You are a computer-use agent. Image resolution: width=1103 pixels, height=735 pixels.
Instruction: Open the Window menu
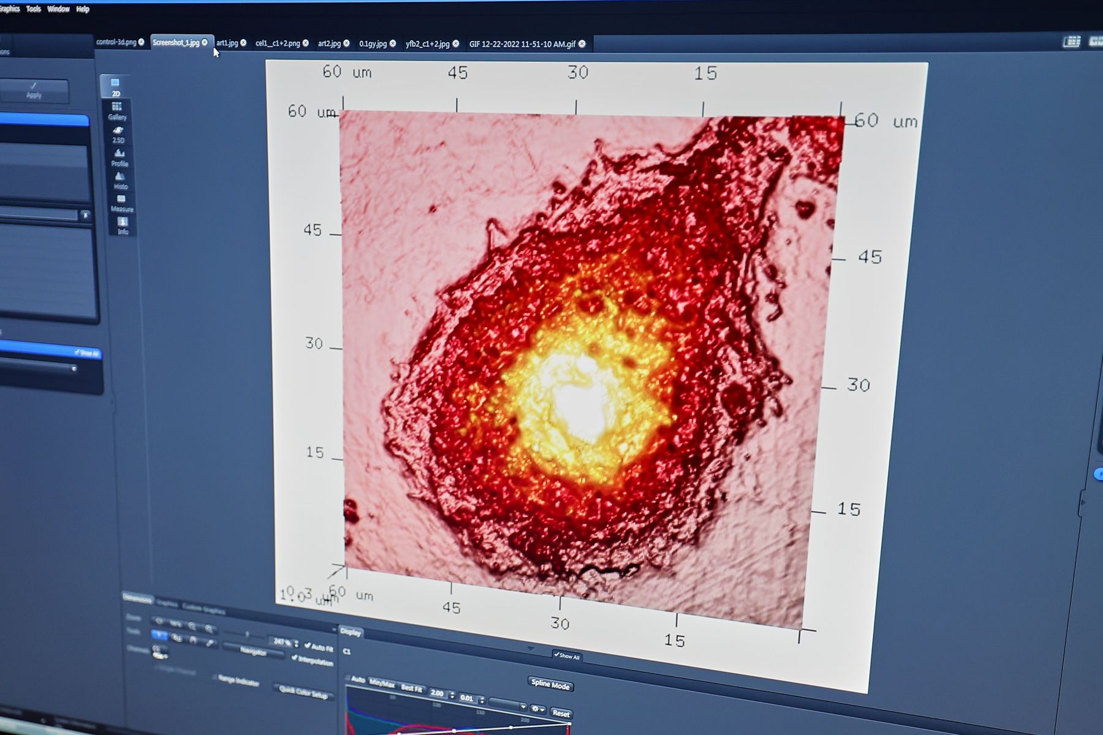tap(58, 9)
